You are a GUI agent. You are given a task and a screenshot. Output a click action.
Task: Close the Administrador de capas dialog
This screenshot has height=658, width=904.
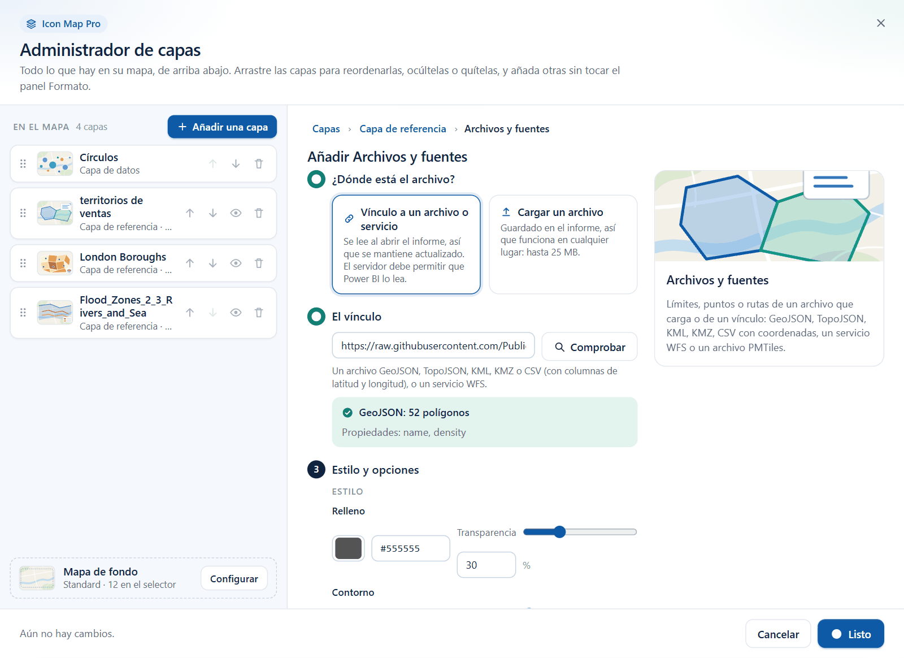tap(881, 23)
